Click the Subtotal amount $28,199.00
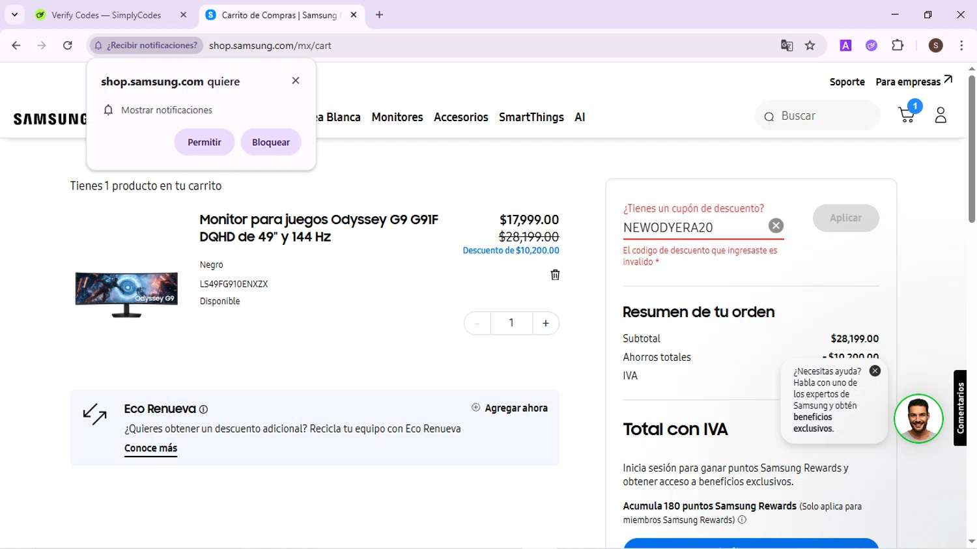Viewport: 977px width, 549px height. point(855,339)
